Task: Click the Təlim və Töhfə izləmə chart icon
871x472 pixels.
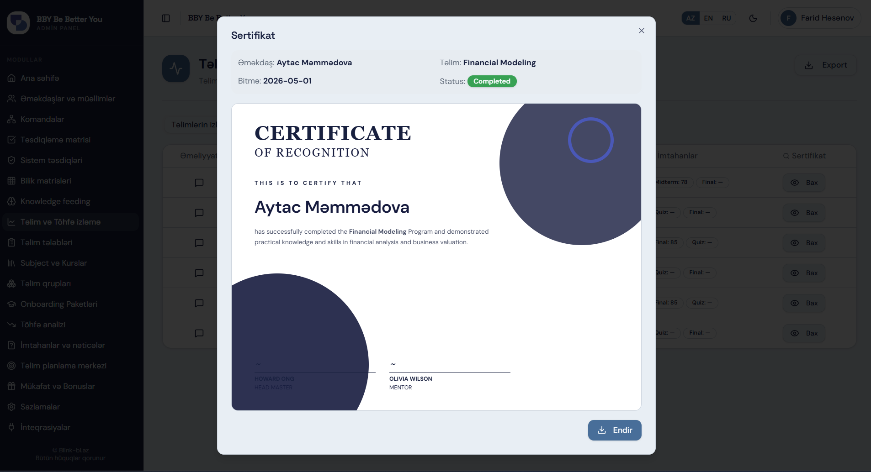Action: pos(11,222)
